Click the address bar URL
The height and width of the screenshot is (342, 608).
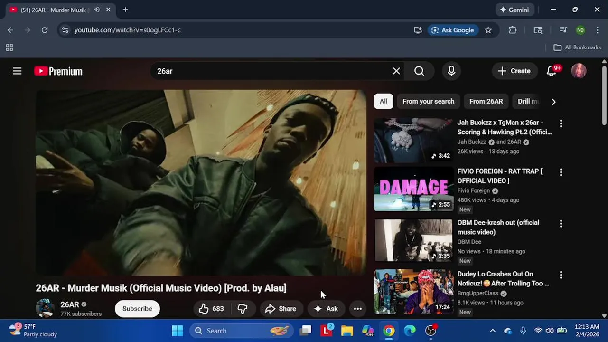(128, 30)
